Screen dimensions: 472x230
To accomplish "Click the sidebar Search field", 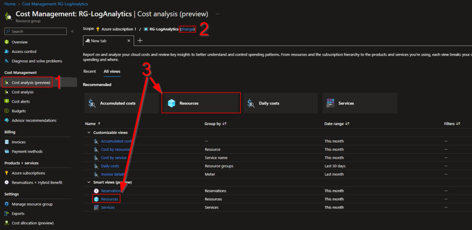I will pyautogui.click(x=36, y=31).
